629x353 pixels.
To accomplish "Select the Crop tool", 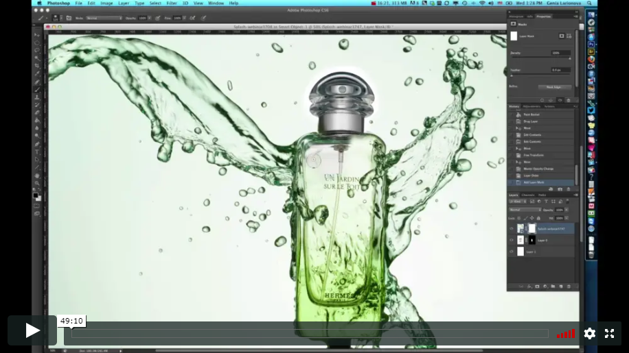I will [37, 66].
